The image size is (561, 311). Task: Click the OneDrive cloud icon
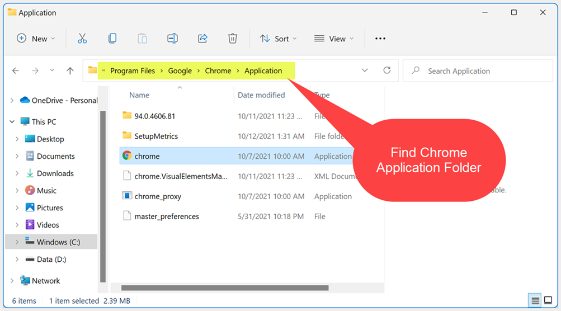click(25, 100)
